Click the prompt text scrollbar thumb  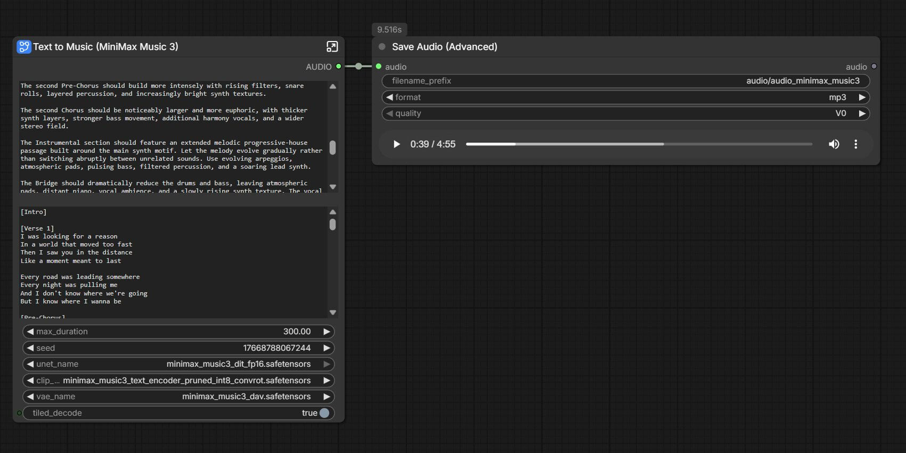click(333, 147)
